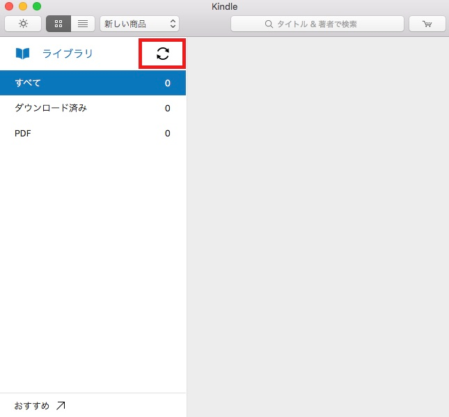Open the 新しい商品 sort dropdown
The width and height of the screenshot is (449, 417).
point(139,24)
